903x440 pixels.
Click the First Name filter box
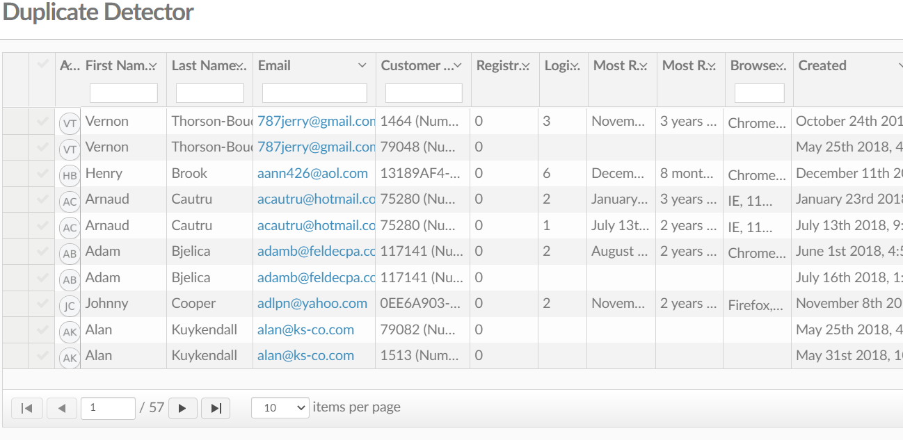124,92
